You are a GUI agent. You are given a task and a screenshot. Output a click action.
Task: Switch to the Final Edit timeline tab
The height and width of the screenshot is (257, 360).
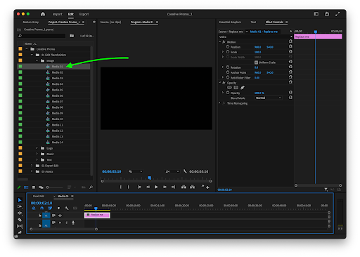pos(39,196)
